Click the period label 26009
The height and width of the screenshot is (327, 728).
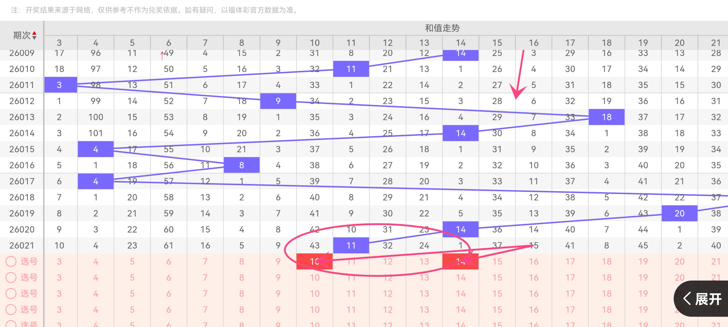pos(21,53)
